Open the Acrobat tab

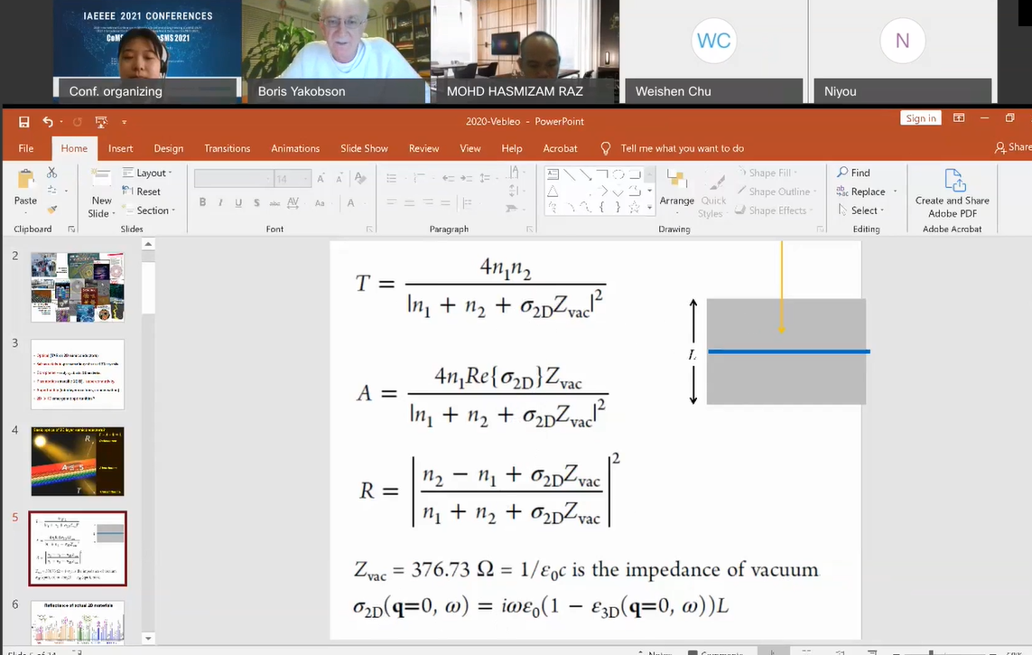pyautogui.click(x=560, y=149)
